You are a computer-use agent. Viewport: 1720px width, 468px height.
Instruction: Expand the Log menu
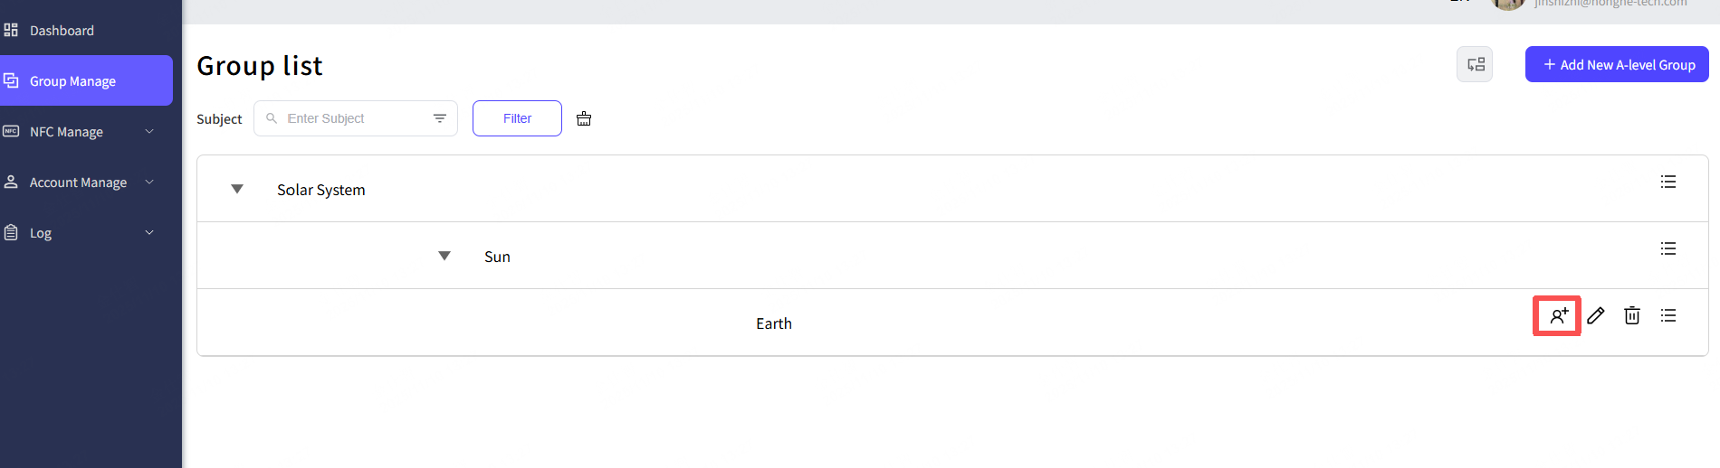click(81, 233)
